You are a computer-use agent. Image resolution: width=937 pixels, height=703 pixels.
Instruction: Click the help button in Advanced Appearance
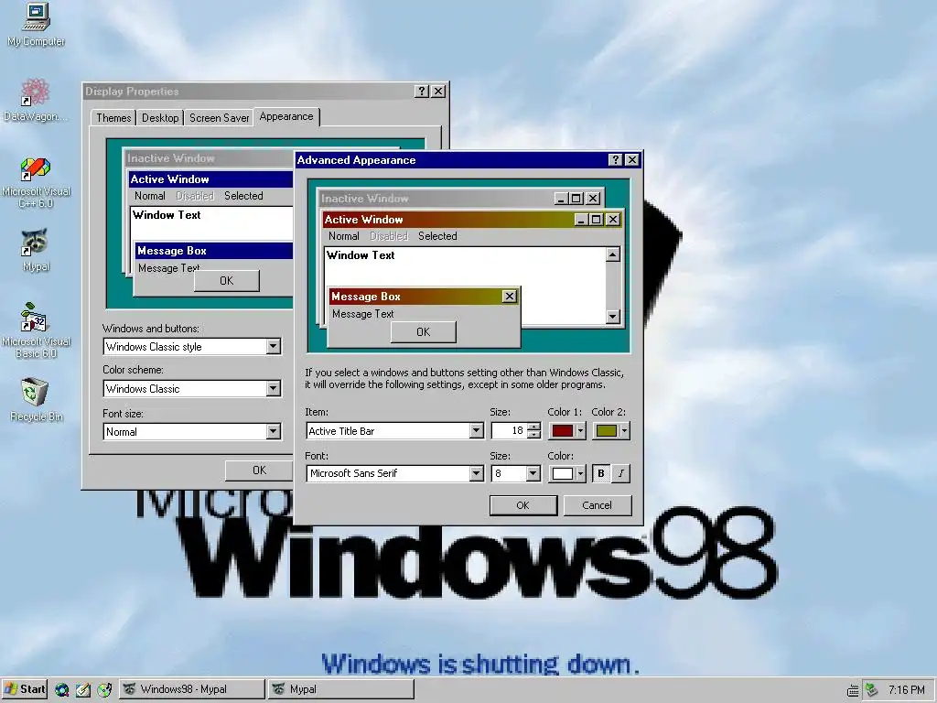pyautogui.click(x=615, y=159)
